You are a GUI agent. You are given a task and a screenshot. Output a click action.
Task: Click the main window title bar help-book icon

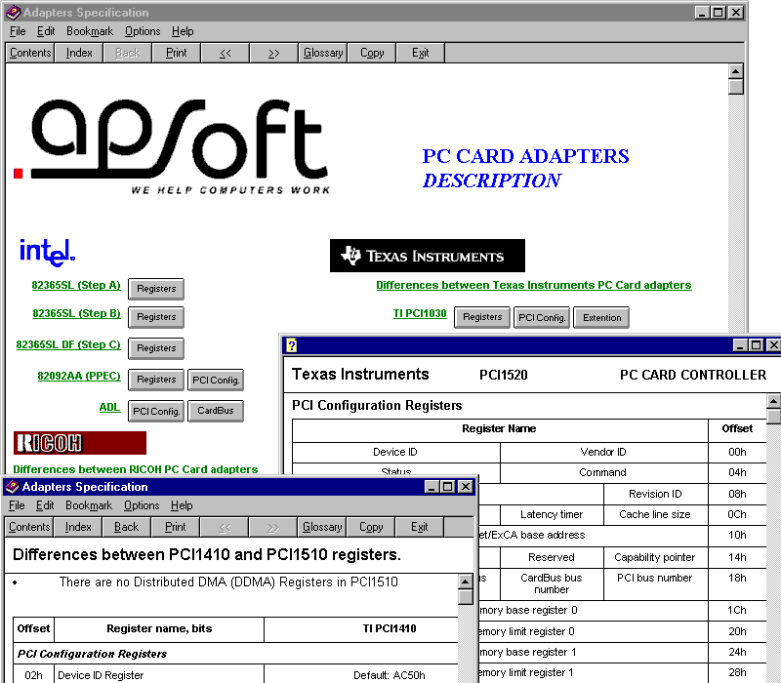(x=13, y=13)
